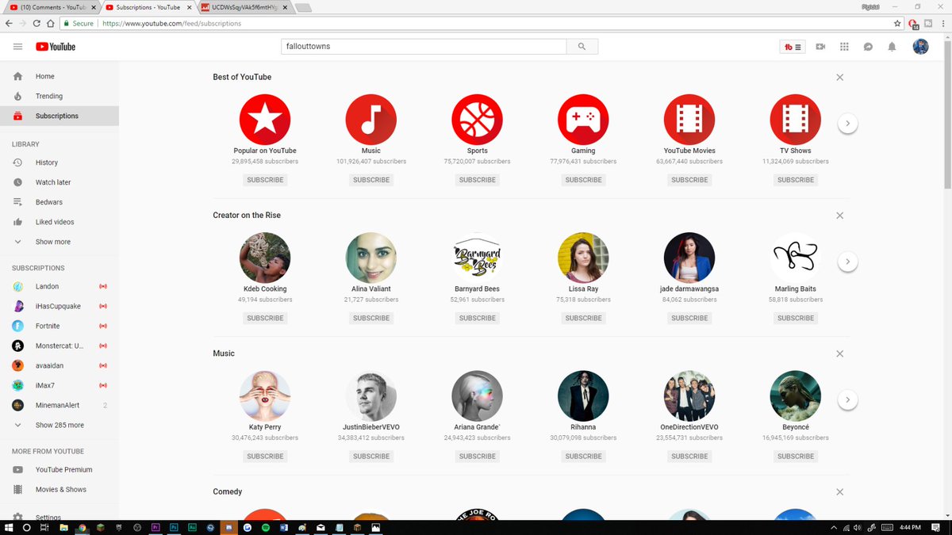952x535 pixels.
Task: Open the Music channel note icon
Action: (371, 120)
